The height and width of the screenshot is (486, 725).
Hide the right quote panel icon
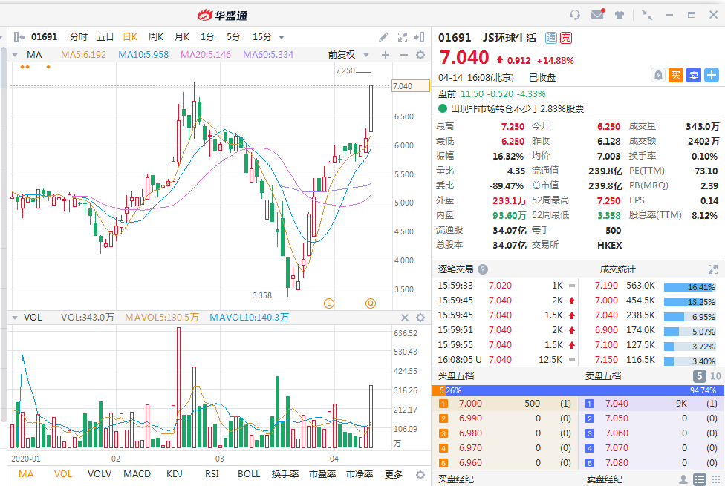pyautogui.click(x=419, y=37)
